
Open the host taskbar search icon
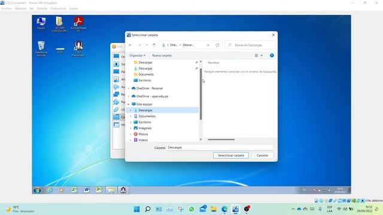pyautogui.click(x=148, y=209)
